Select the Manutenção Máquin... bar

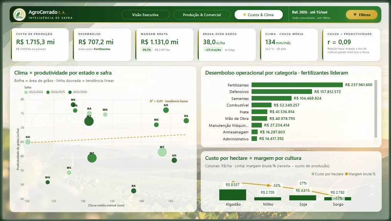(x=257, y=125)
